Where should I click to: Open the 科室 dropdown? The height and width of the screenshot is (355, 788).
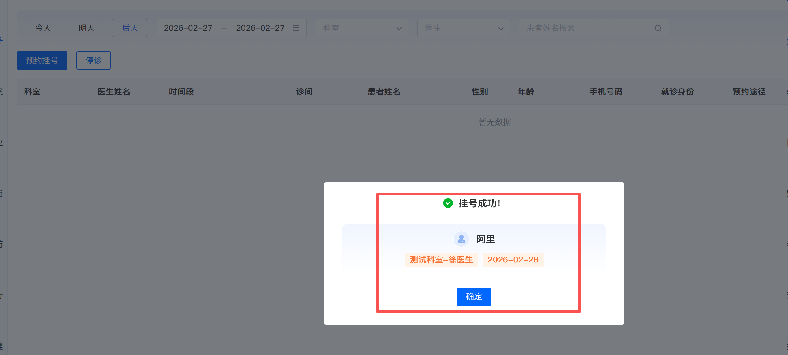362,28
